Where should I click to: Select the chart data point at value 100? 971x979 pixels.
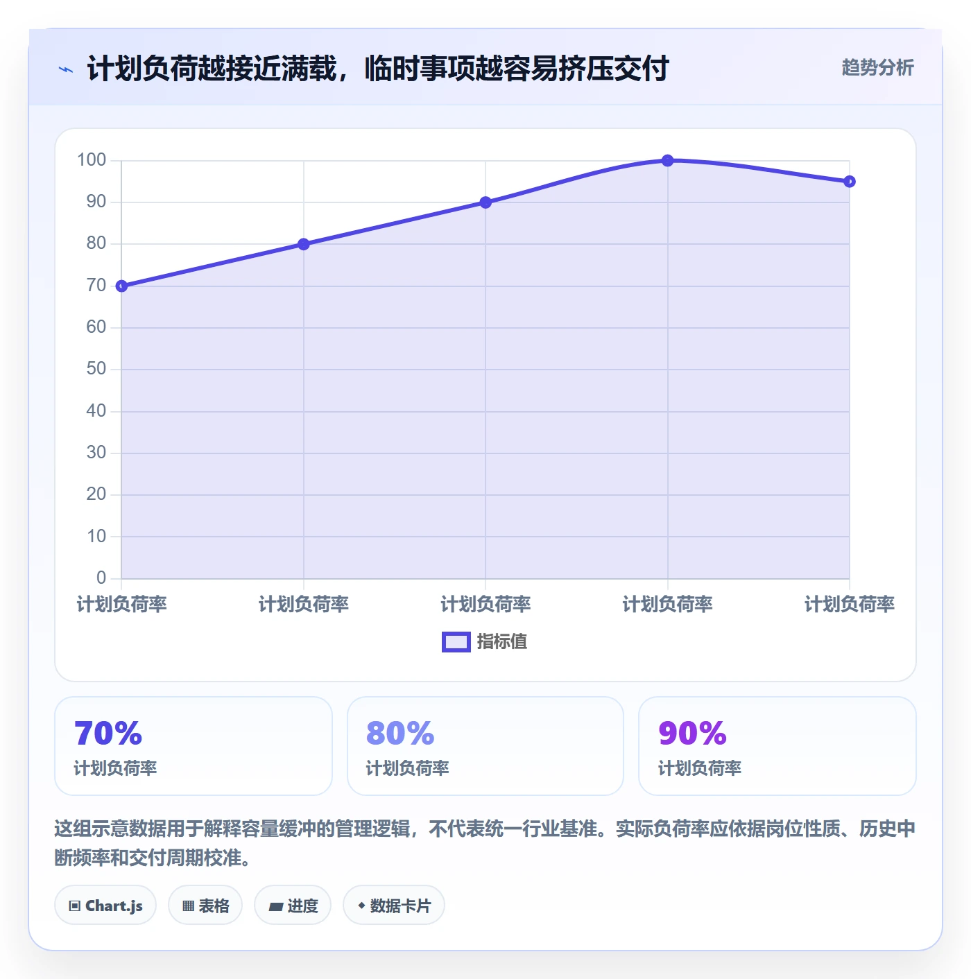click(x=668, y=161)
